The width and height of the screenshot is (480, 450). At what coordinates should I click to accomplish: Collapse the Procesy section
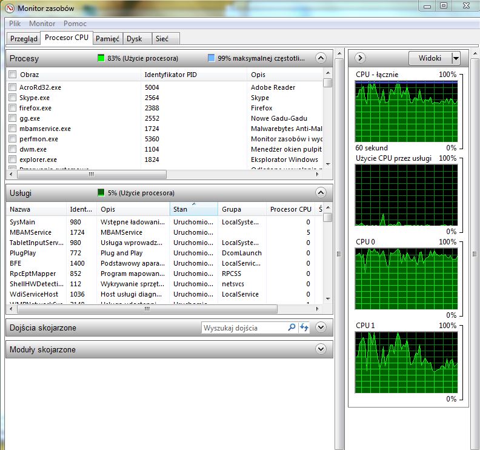321,58
